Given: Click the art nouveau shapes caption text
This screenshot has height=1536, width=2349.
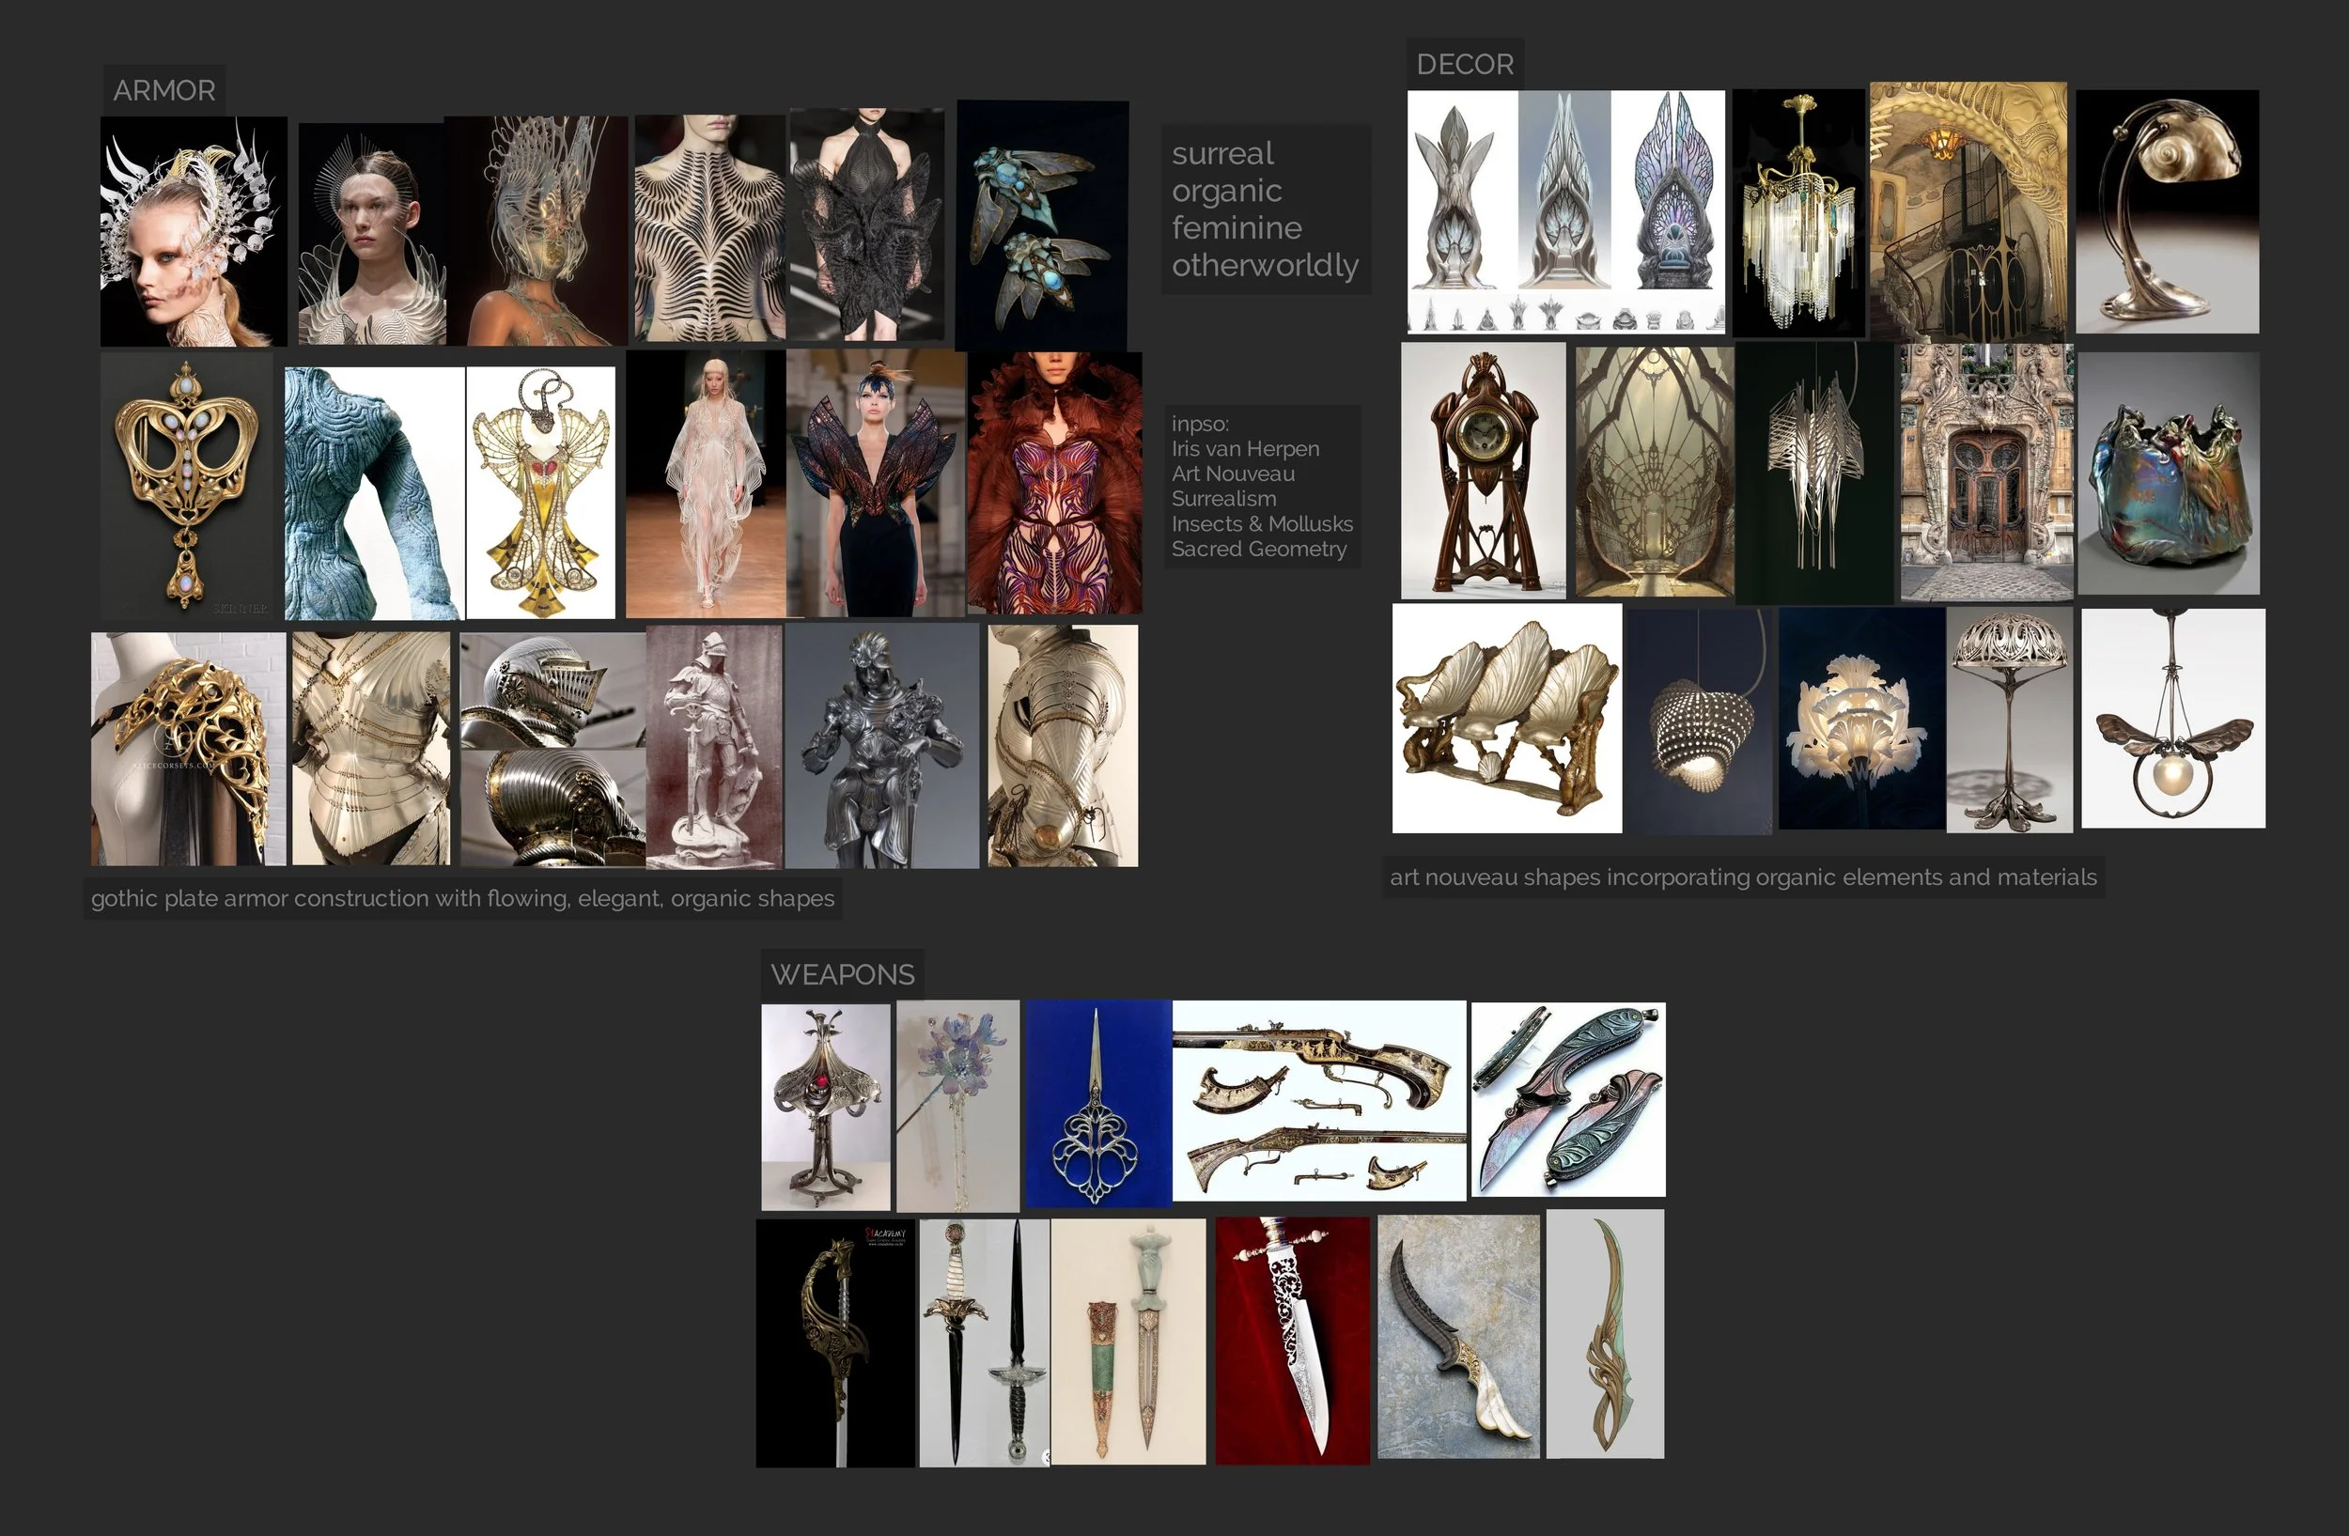Looking at the screenshot, I should click(1742, 877).
